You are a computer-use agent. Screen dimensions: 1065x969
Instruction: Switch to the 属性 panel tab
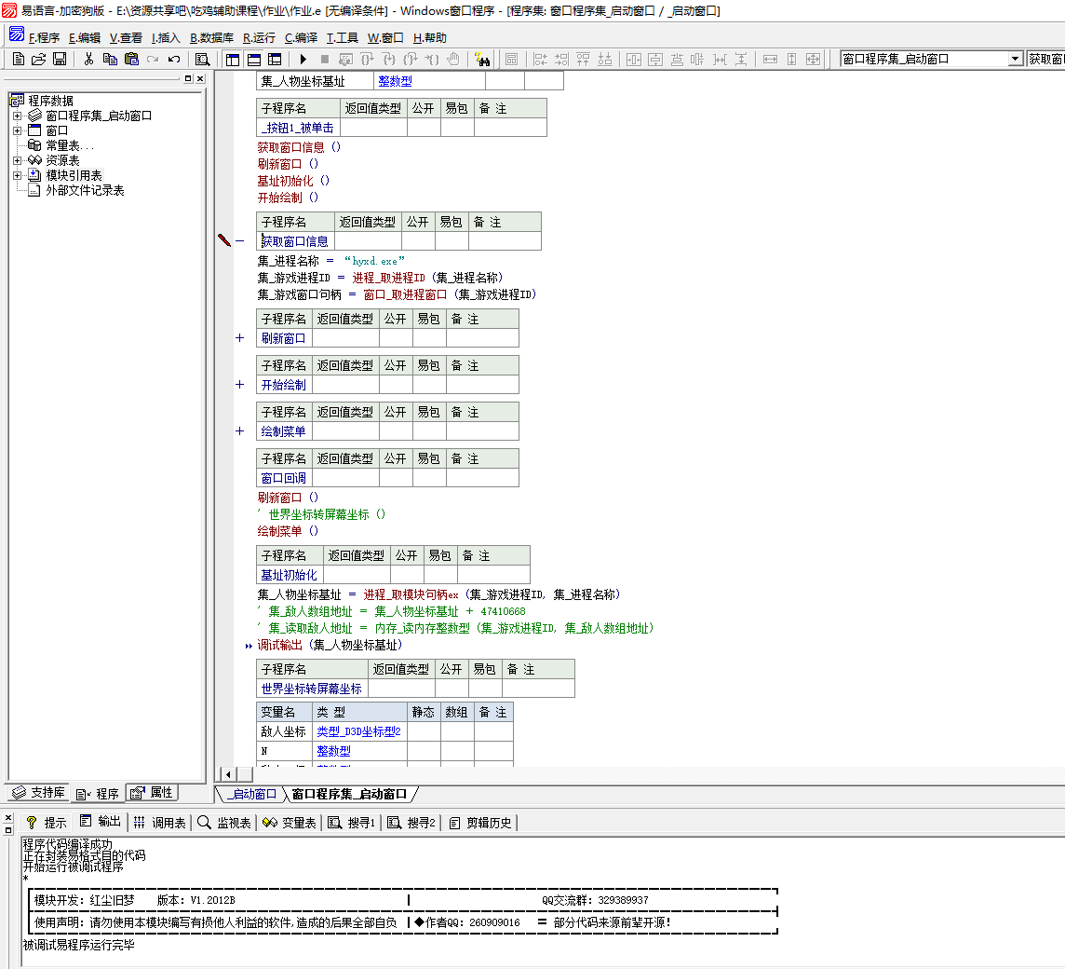coord(153,793)
